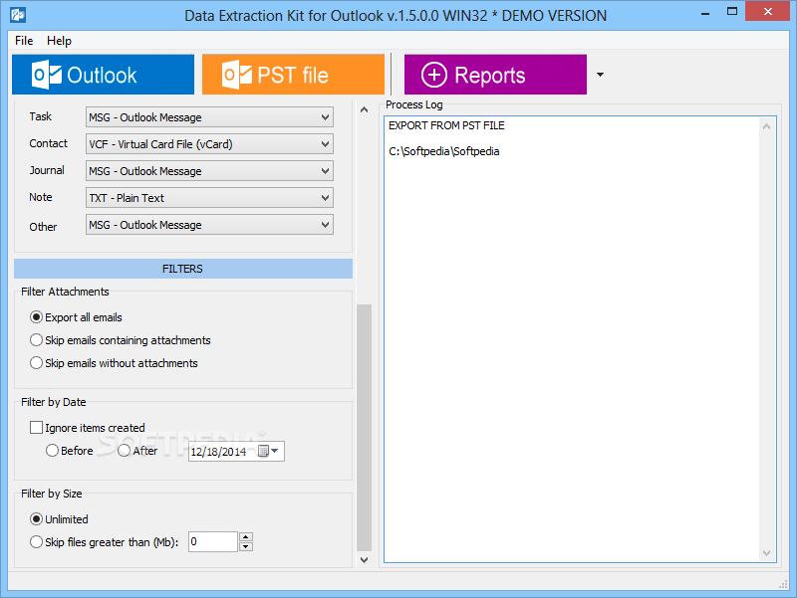Select the Before date option

click(x=70, y=451)
